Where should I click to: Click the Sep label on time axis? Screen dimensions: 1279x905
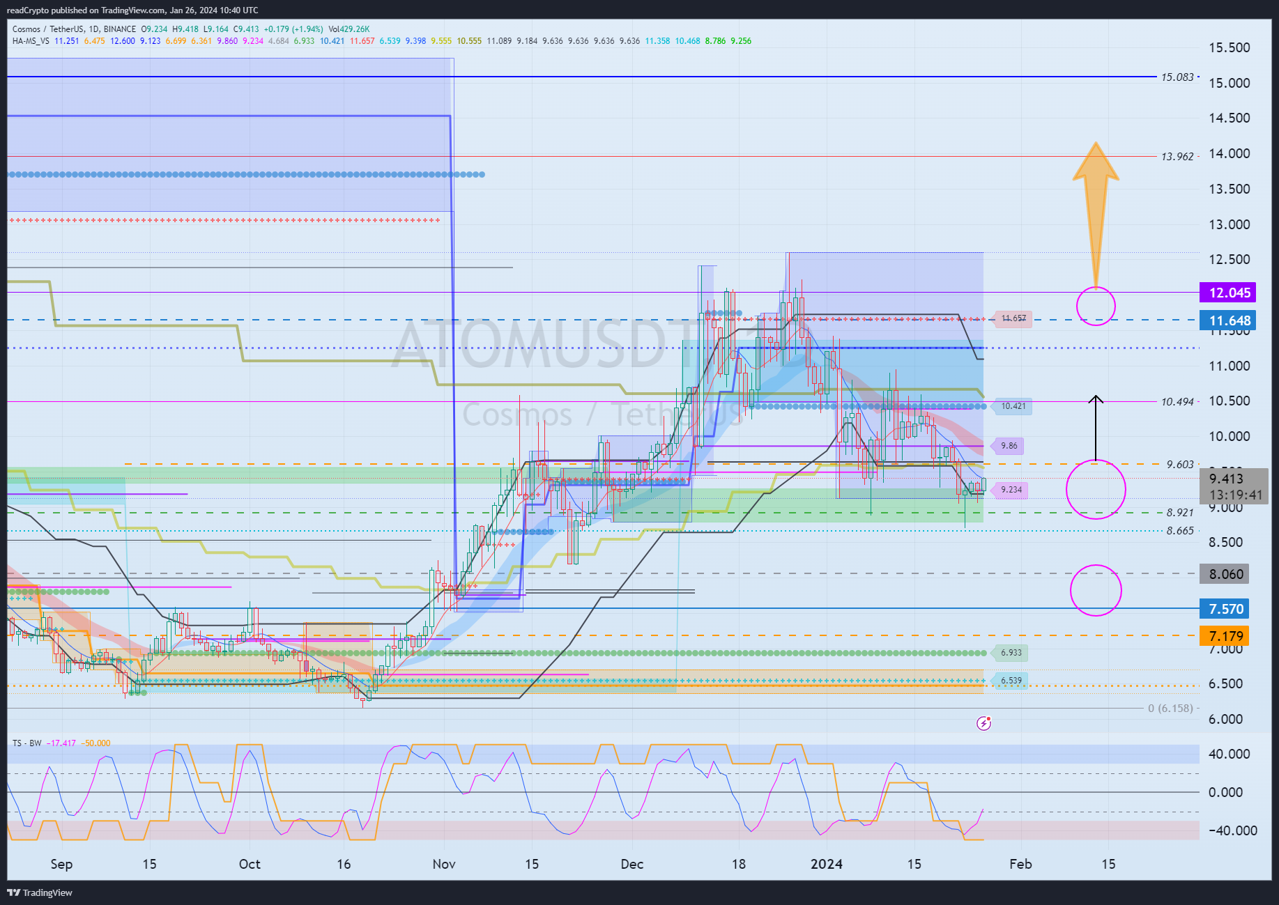tap(61, 864)
